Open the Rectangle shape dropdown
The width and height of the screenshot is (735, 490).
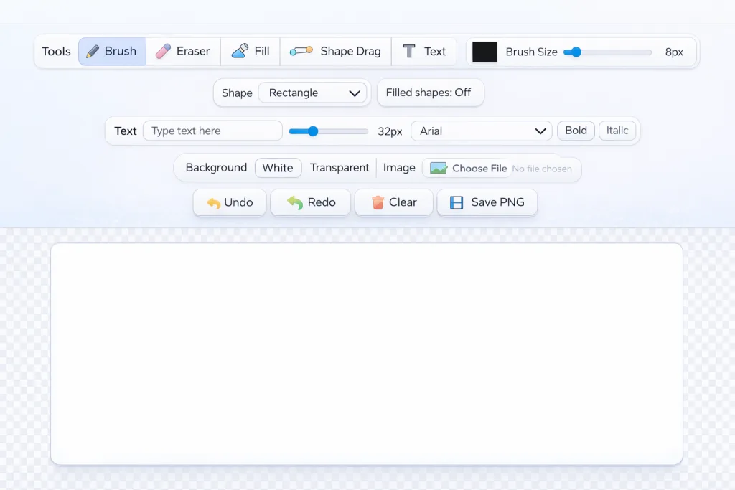[x=312, y=93]
